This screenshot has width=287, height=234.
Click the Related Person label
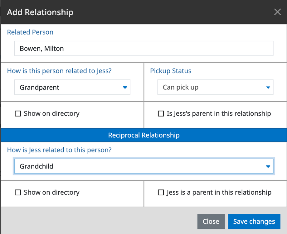[x=30, y=32]
